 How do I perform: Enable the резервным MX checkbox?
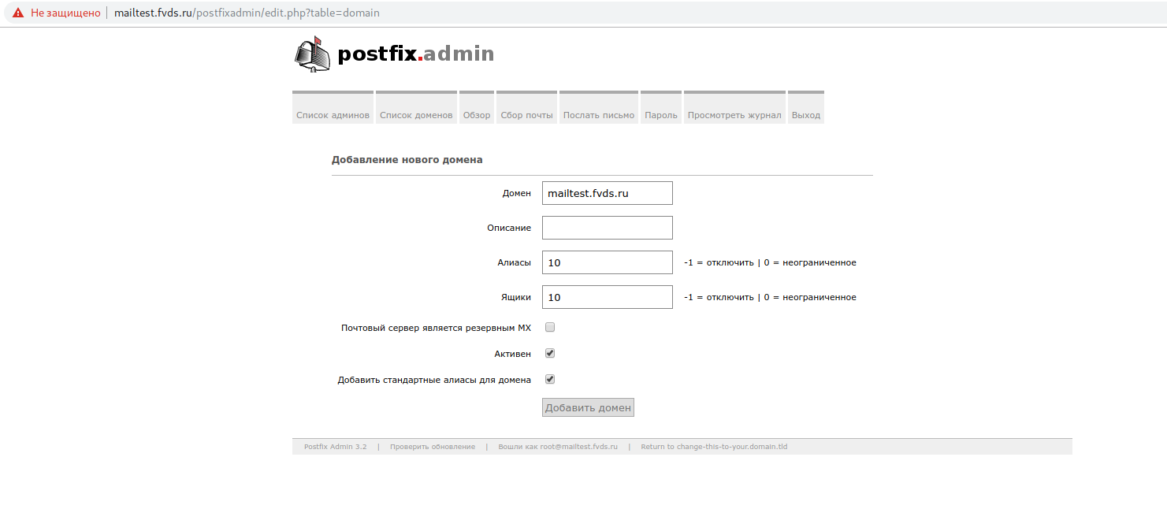550,327
